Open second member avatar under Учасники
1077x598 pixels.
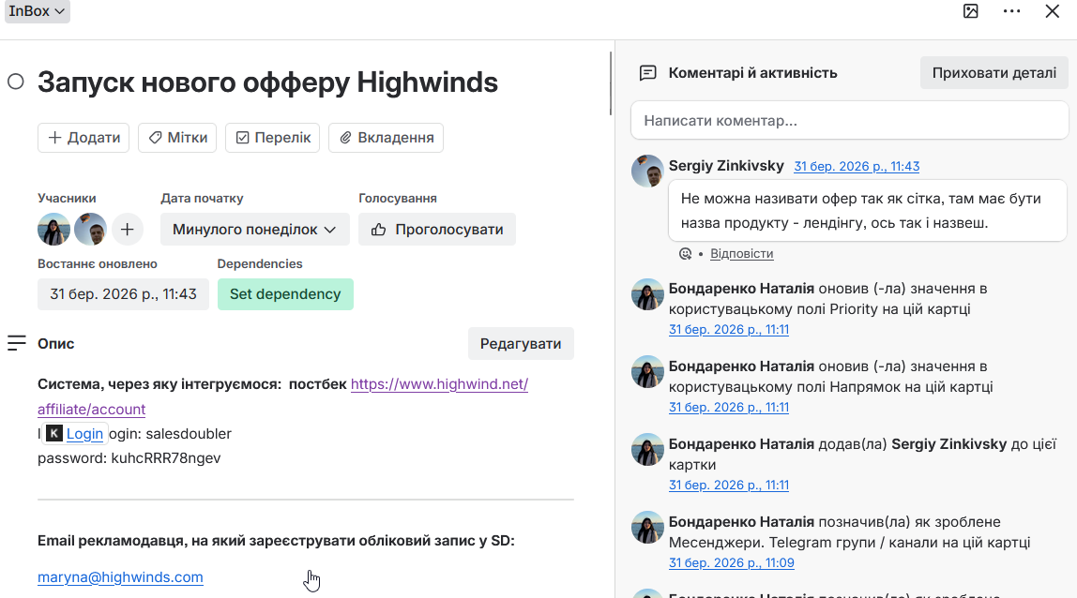(91, 230)
